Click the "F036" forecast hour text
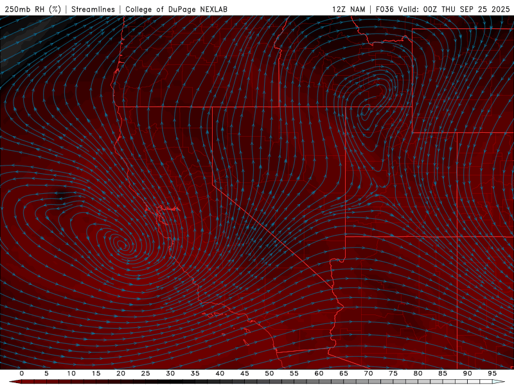This screenshot has width=514, height=385. point(384,9)
